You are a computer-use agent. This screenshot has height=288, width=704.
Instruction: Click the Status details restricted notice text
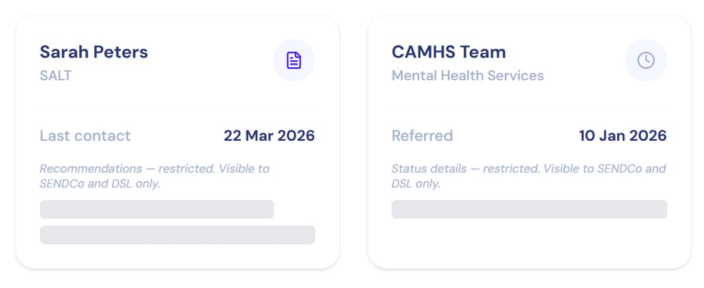[x=528, y=176]
